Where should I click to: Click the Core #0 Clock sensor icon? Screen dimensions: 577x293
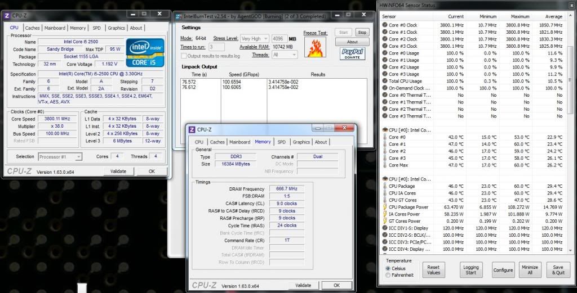pyautogui.click(x=384, y=25)
